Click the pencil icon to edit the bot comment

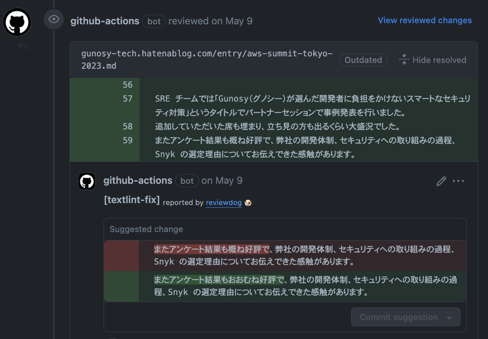[441, 181]
